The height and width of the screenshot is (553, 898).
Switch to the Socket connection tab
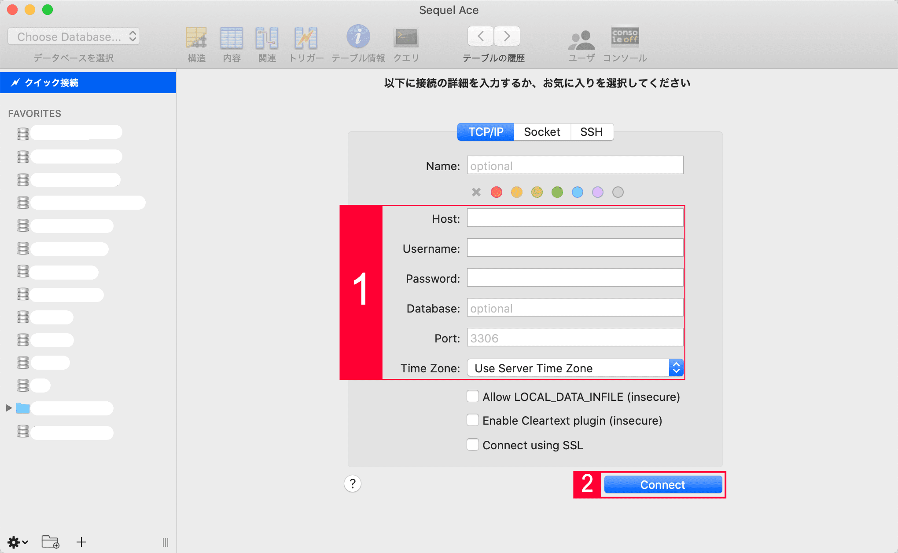click(541, 132)
